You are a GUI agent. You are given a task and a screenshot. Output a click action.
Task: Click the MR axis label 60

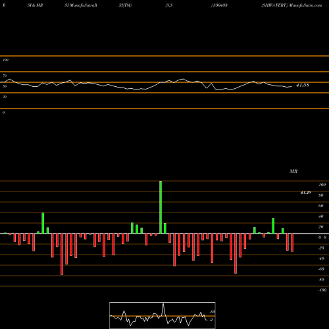click(321, 206)
